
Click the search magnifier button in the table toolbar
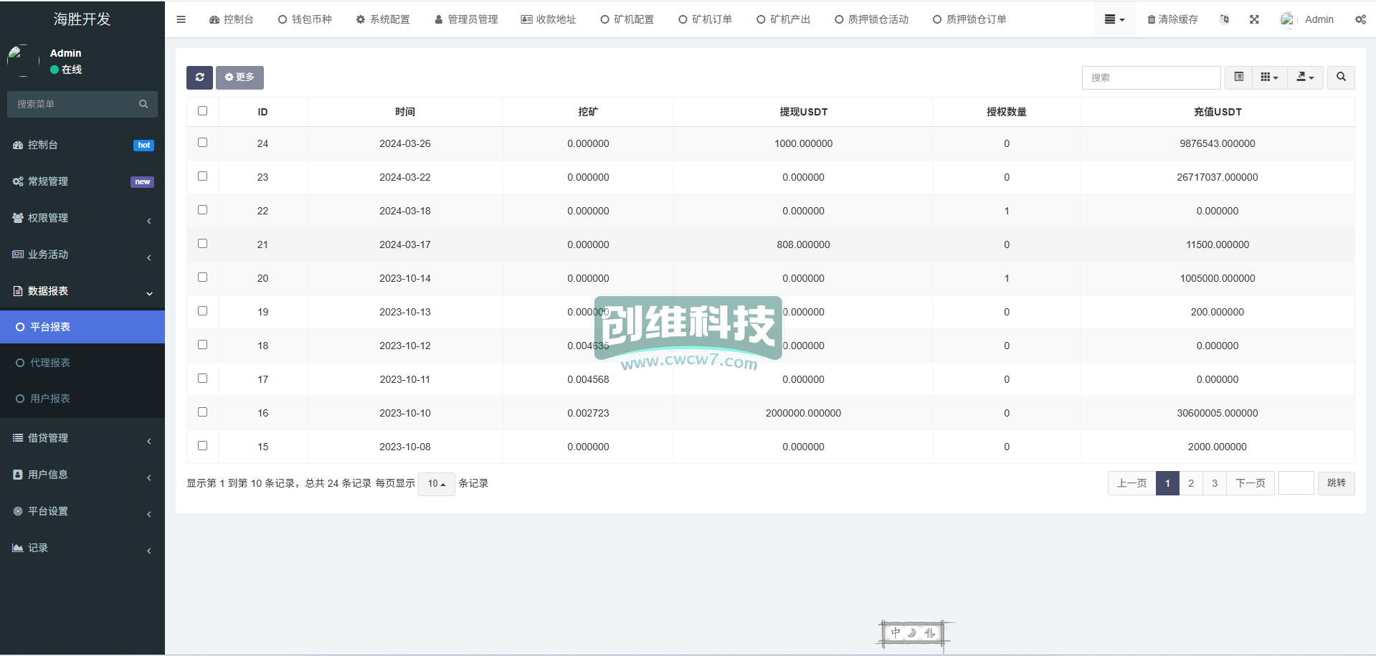point(1341,77)
